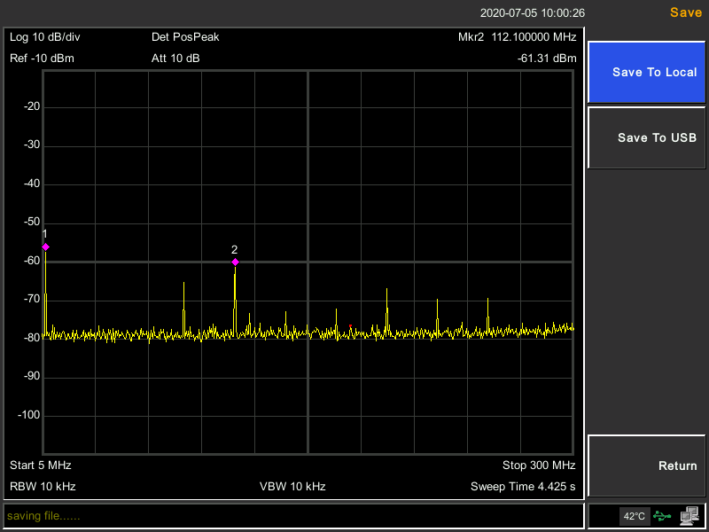The width and height of the screenshot is (709, 532).
Task: Click the 42°C temperature indicator
Action: pos(635,516)
